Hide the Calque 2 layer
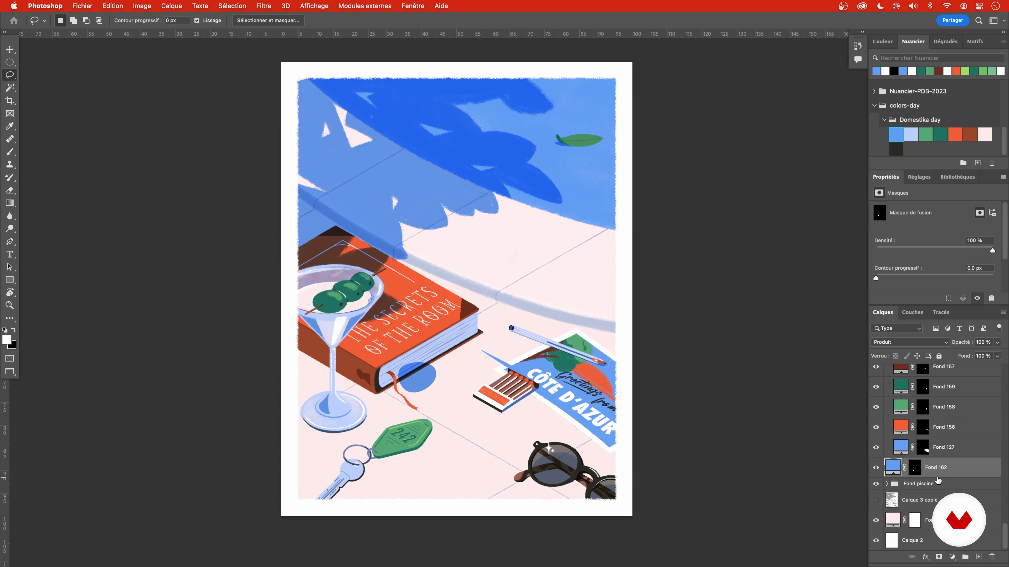Screen dimensions: 1009x567 (x=876, y=540)
